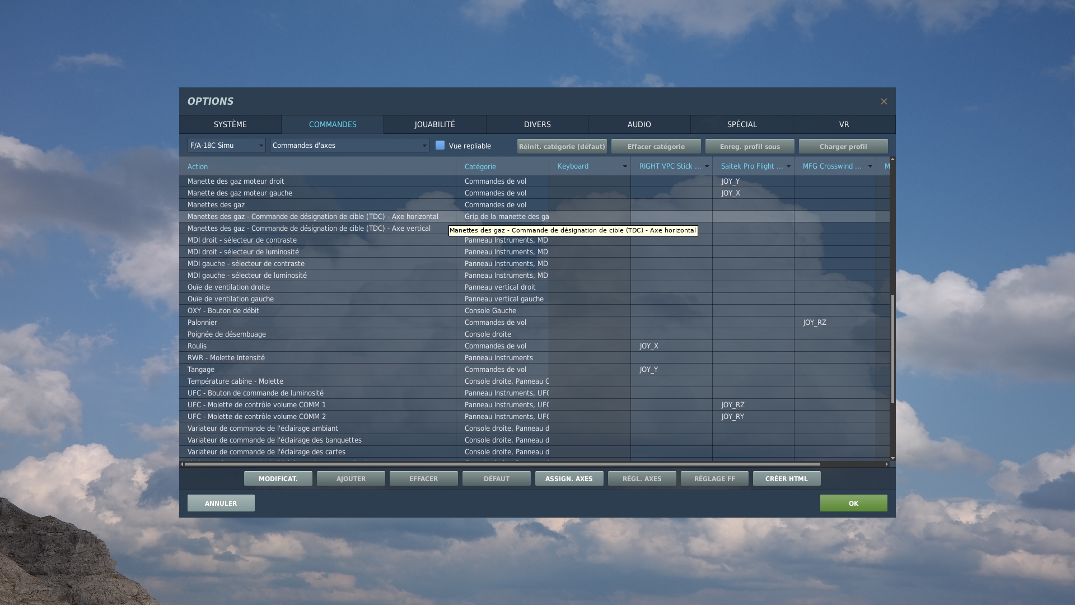Screen dimensions: 1075x605
Task: Select the TDC Axe vertical row
Action: point(534,228)
